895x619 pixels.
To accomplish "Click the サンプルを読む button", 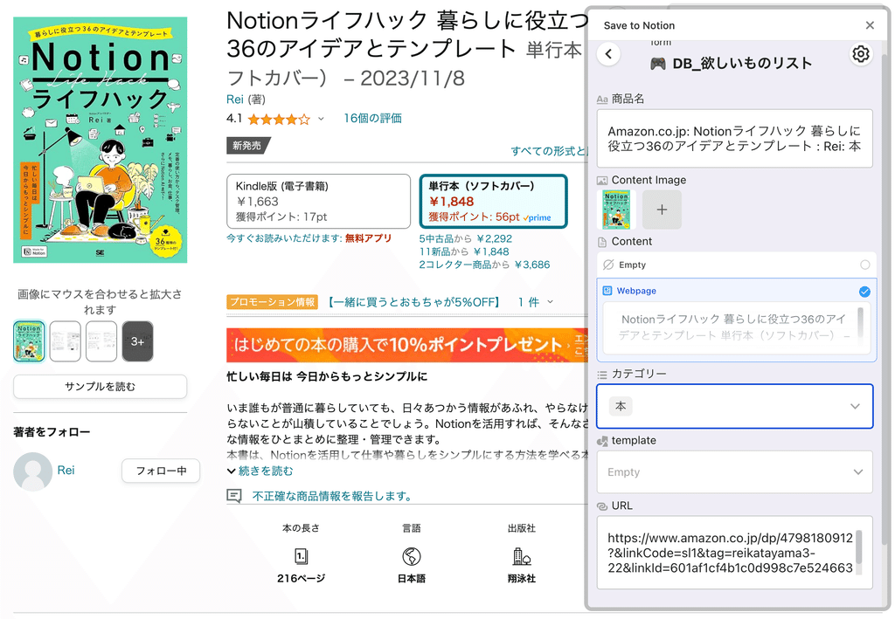I will coord(100,387).
